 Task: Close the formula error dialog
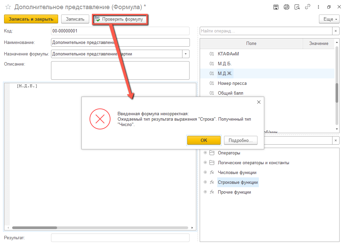(x=259, y=102)
